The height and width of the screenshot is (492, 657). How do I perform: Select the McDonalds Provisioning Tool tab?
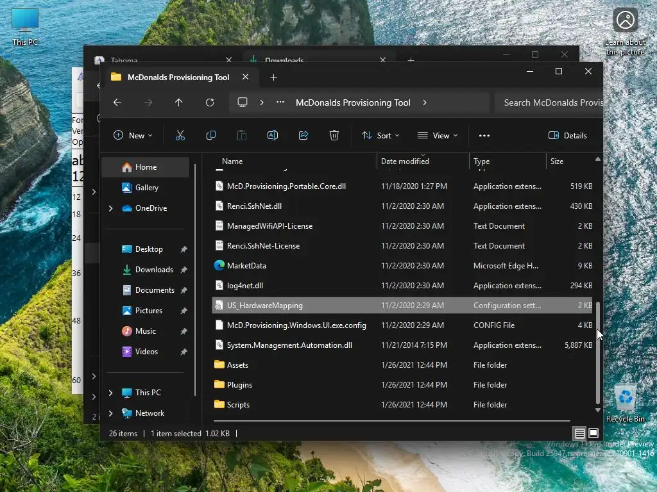(x=178, y=77)
